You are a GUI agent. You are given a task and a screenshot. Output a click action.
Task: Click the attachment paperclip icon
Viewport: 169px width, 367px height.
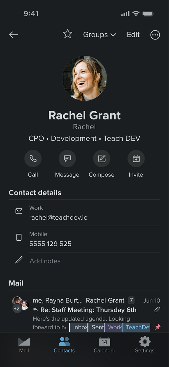[157, 310]
